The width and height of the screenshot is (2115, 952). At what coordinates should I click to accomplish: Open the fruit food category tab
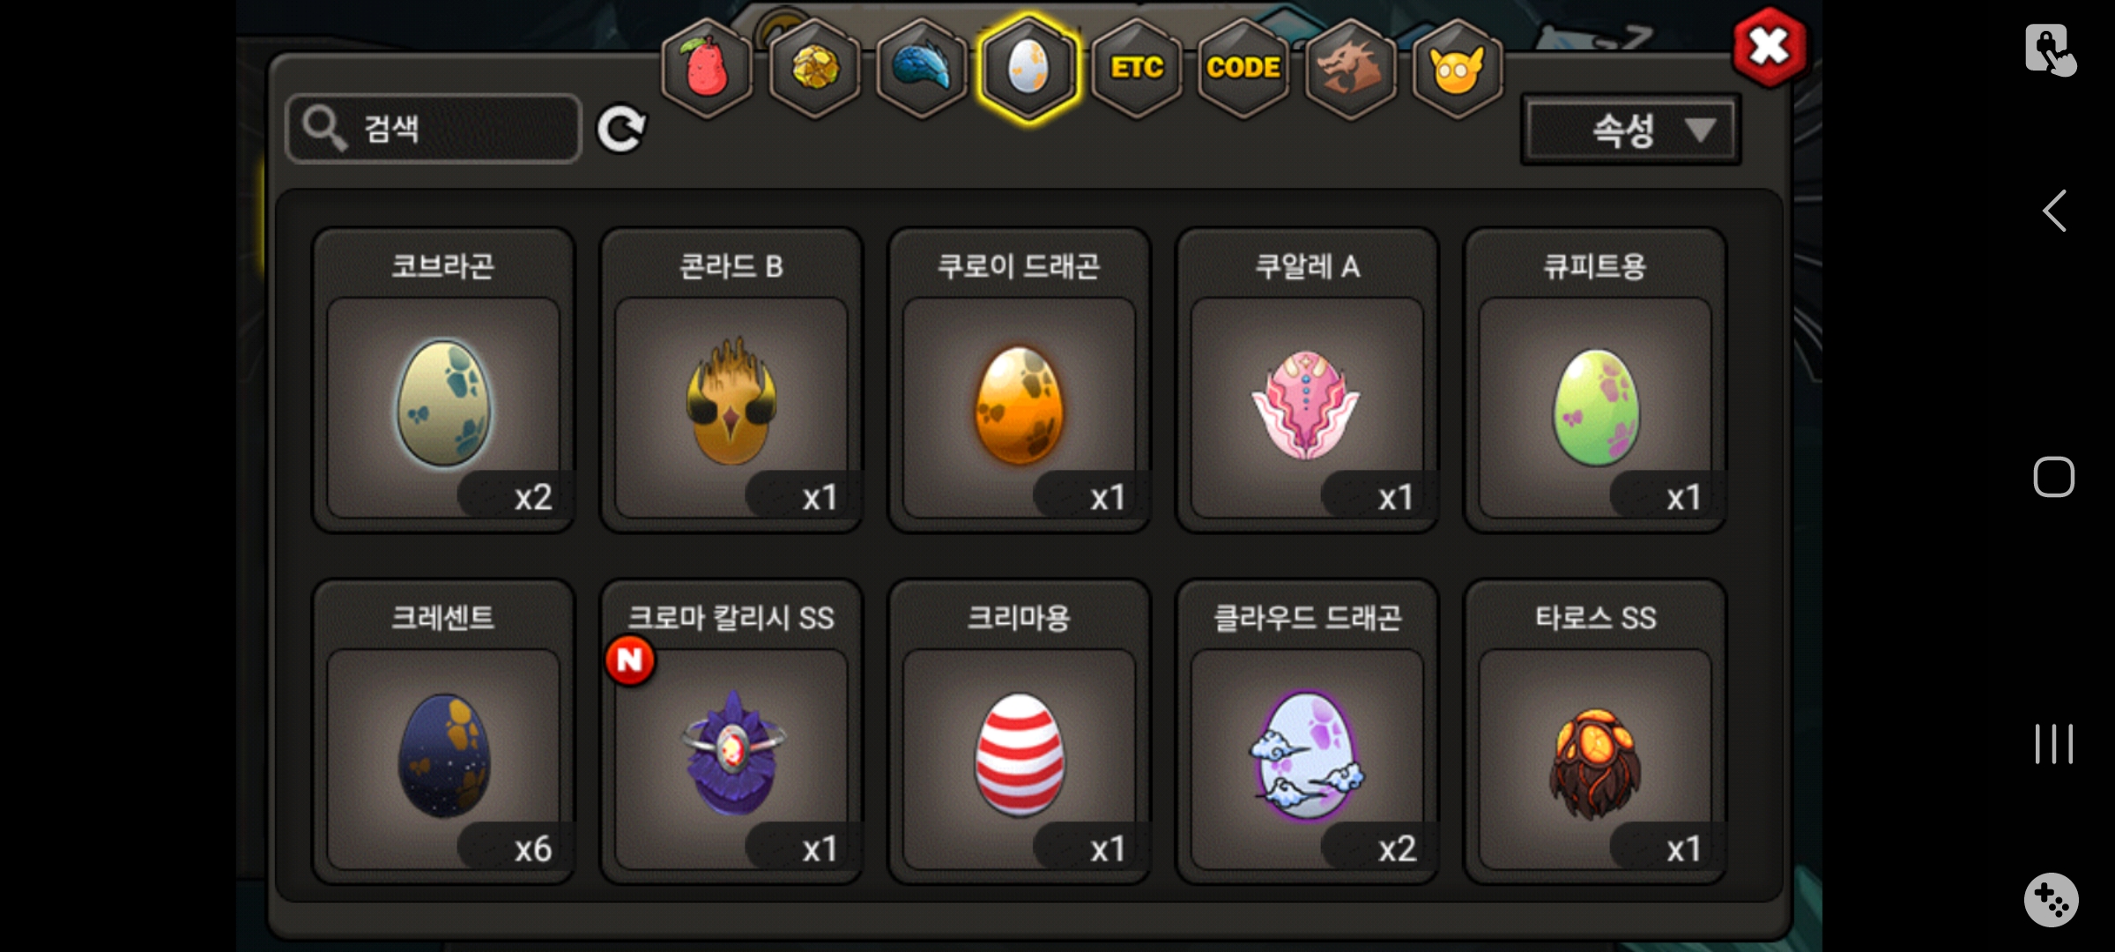pyautogui.click(x=707, y=68)
